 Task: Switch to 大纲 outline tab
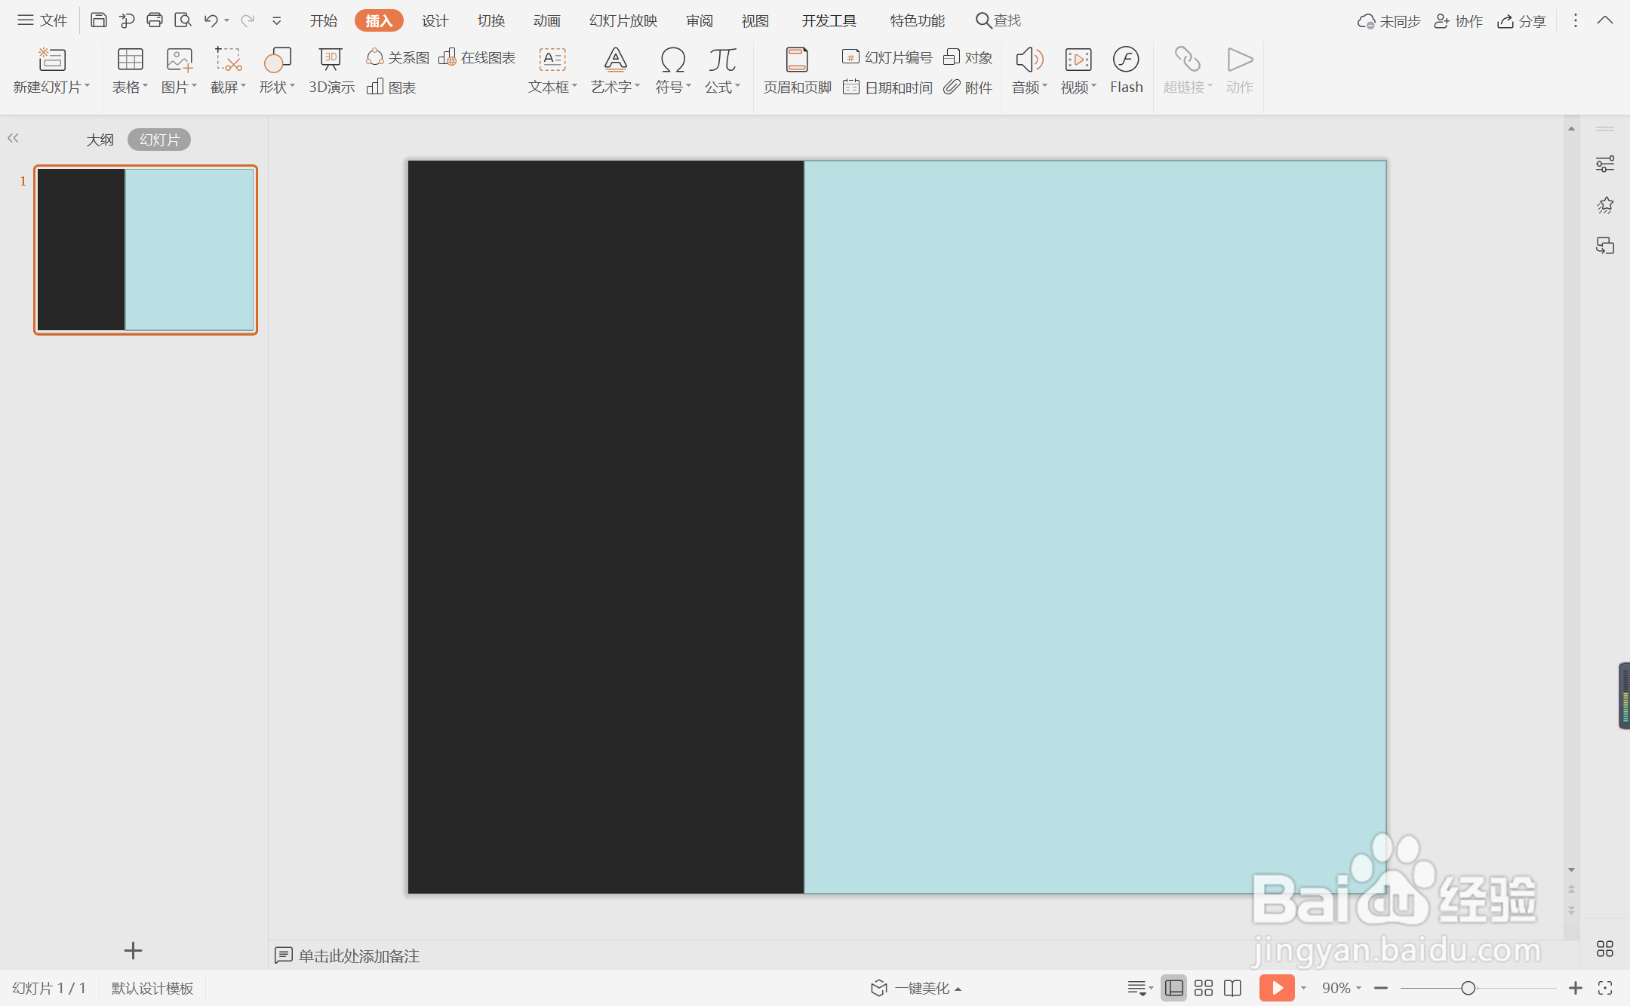click(x=100, y=140)
